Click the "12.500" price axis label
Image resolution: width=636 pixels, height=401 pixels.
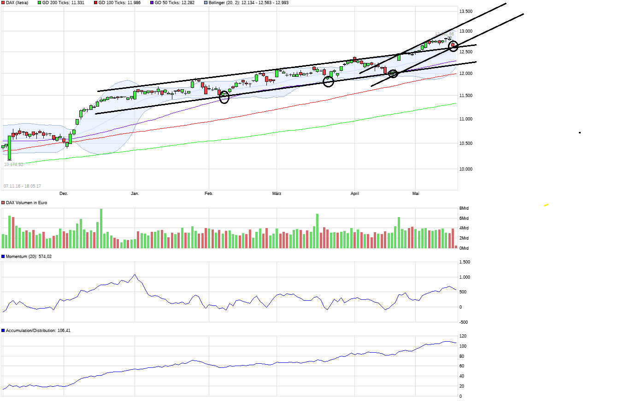(x=465, y=52)
